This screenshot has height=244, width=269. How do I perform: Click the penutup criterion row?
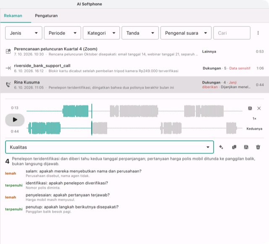tap(134, 209)
